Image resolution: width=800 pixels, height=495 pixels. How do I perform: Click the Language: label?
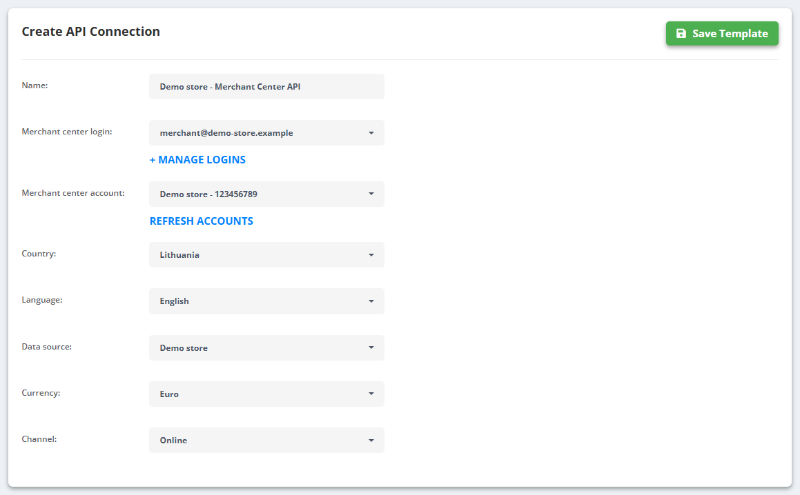(42, 300)
